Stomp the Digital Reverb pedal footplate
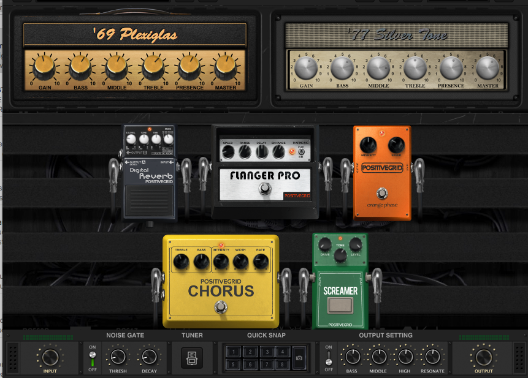The height and width of the screenshot is (378, 528). 149,201
